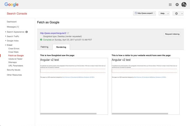Click the user profile avatar
The height and width of the screenshot is (126, 190).
click(x=184, y=5)
